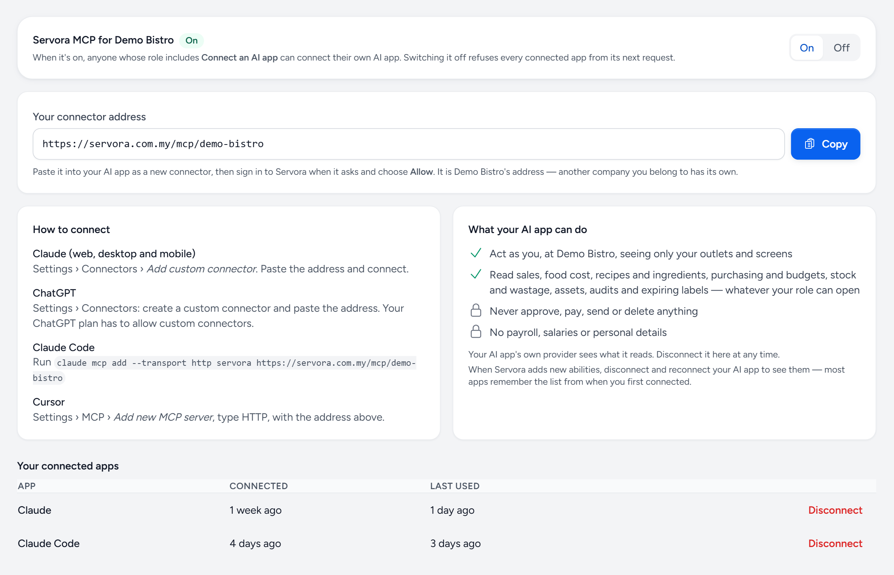Click the 'How to connect' heading
This screenshot has width=894, height=575.
pyautogui.click(x=71, y=229)
